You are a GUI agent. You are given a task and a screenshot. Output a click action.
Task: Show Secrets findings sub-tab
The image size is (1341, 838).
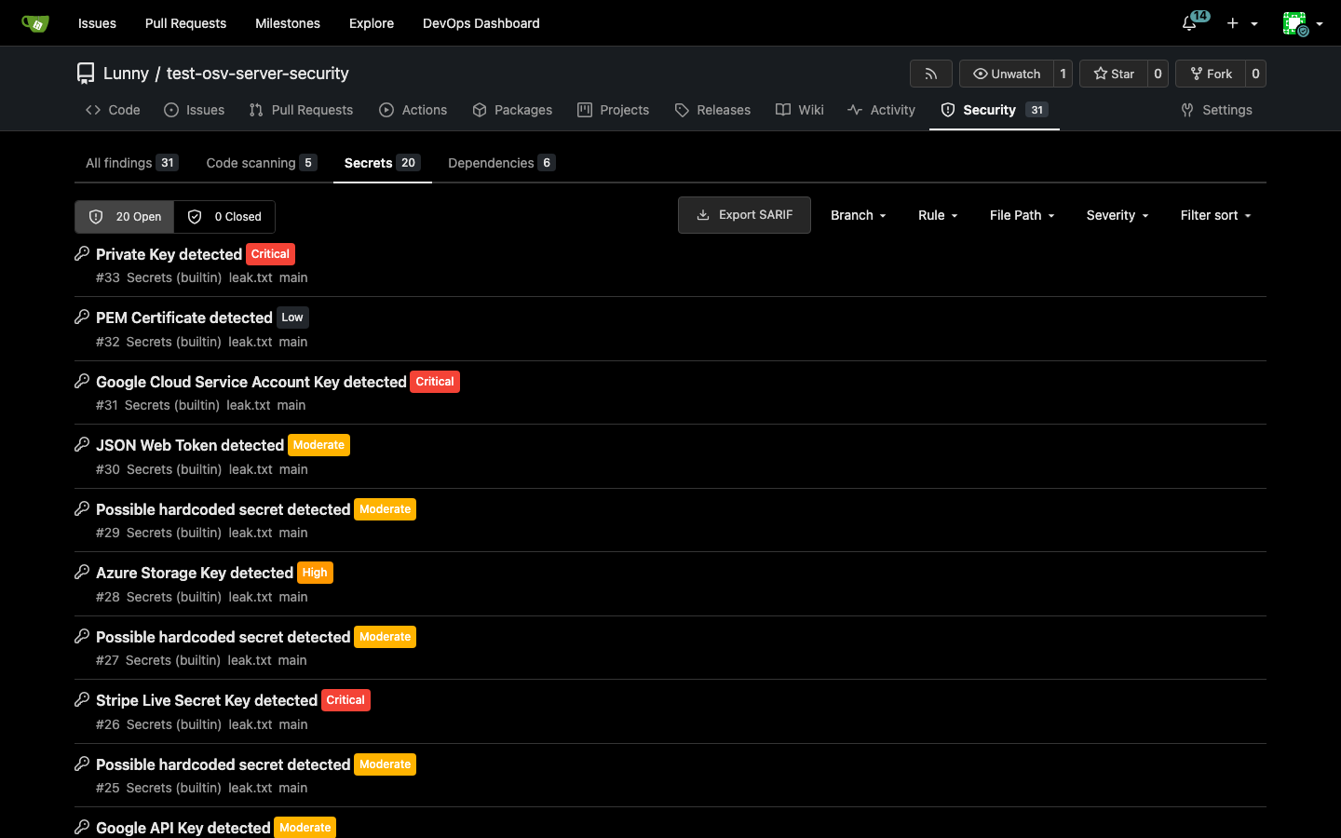click(382, 163)
